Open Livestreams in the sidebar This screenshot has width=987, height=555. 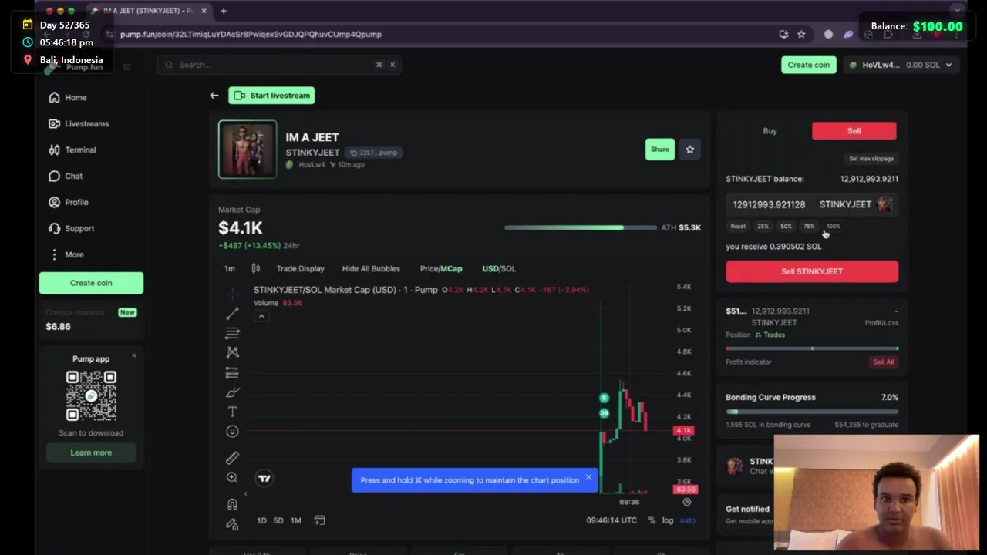click(79, 123)
